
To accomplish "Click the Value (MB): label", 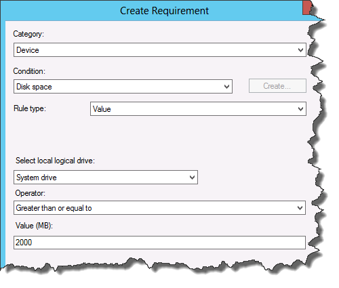I will (34, 226).
